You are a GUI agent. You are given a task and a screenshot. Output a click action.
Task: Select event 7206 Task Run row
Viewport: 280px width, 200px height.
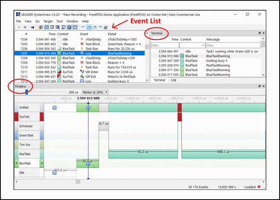[79, 49]
